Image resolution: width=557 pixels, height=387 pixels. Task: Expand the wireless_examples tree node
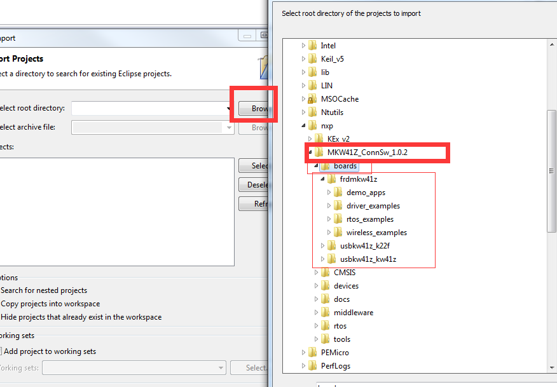pos(329,233)
